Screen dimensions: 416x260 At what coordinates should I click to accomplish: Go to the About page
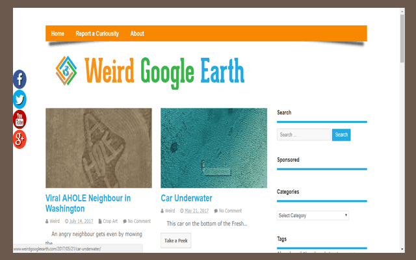pyautogui.click(x=137, y=34)
